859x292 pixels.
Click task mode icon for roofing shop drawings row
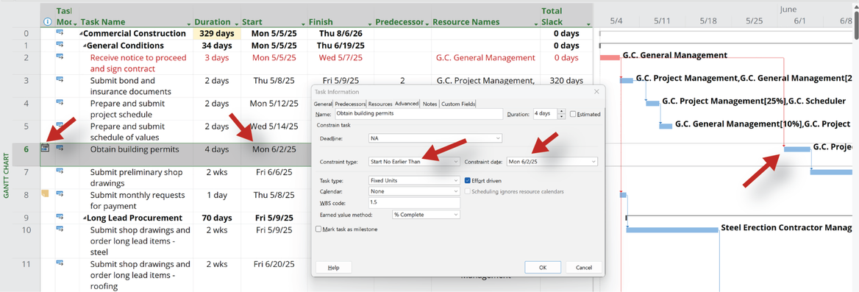tap(60, 263)
